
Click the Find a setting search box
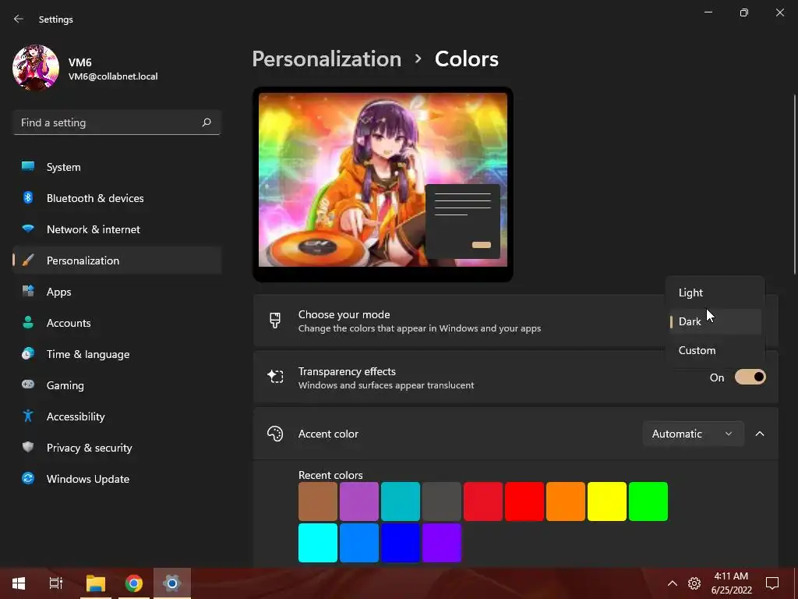[x=117, y=122]
